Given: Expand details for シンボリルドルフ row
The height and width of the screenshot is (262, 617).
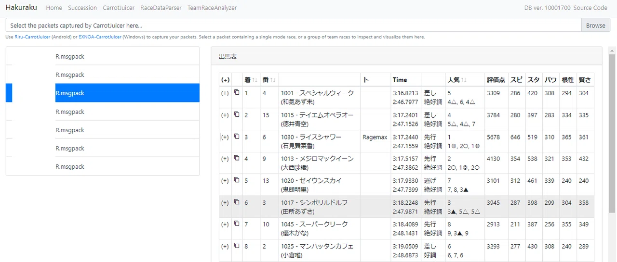Looking at the screenshot, I should (225, 203).
